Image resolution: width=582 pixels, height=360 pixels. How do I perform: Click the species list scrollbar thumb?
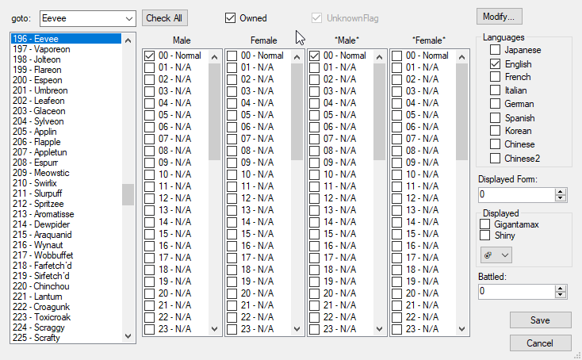click(128, 194)
